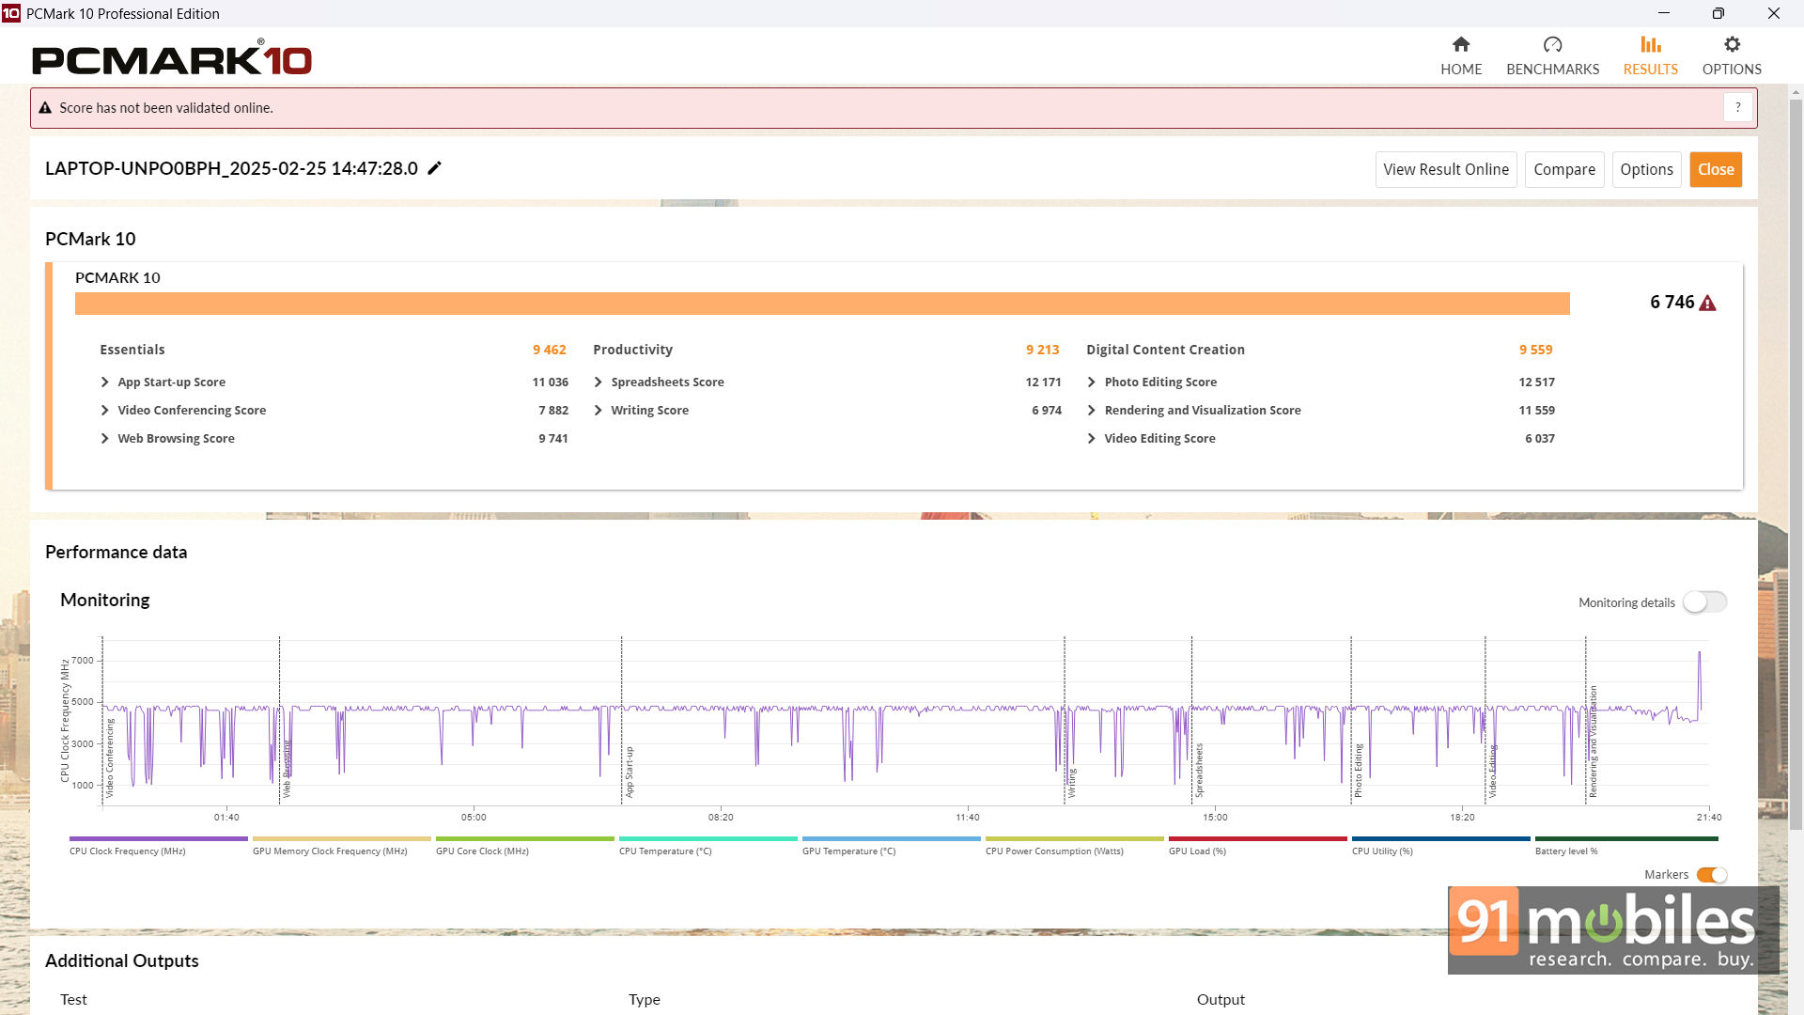
Task: Click the Test column header
Action: (73, 999)
